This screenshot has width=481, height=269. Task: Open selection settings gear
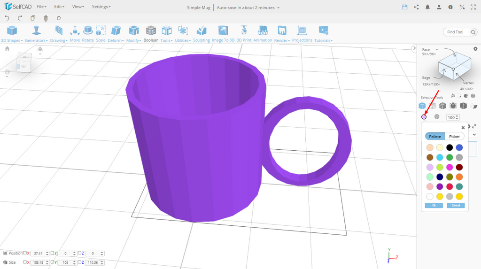click(x=475, y=49)
